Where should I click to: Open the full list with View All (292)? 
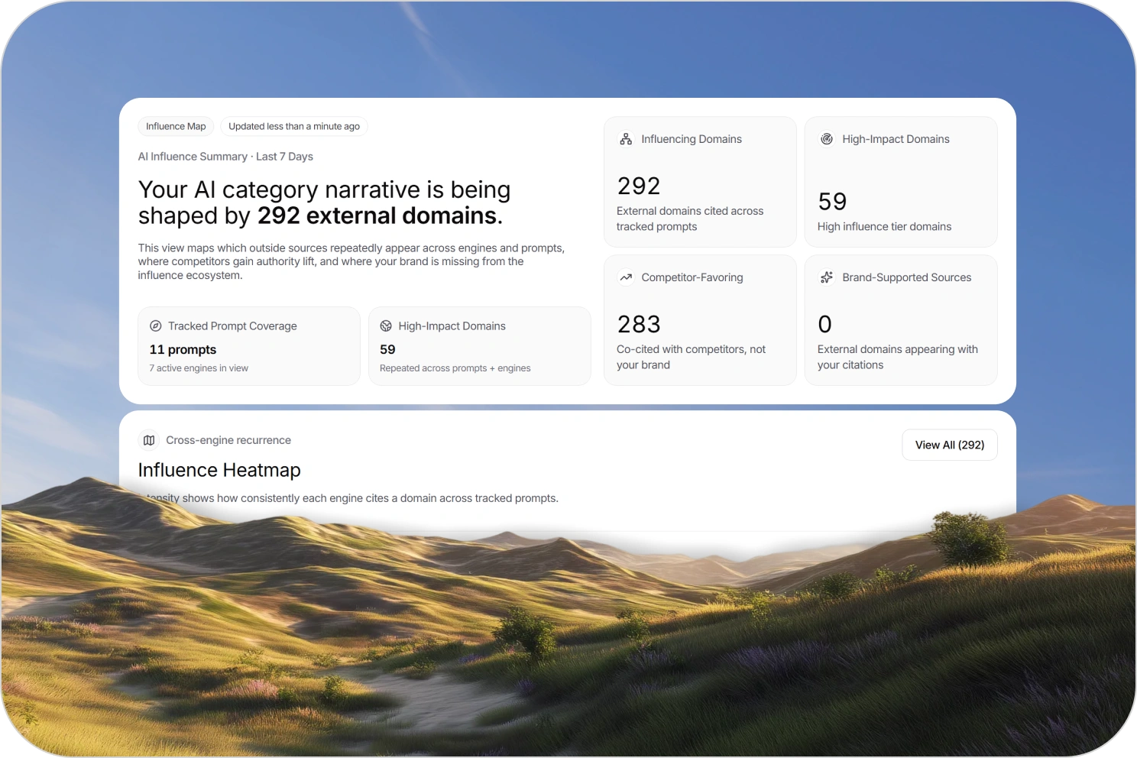949,445
